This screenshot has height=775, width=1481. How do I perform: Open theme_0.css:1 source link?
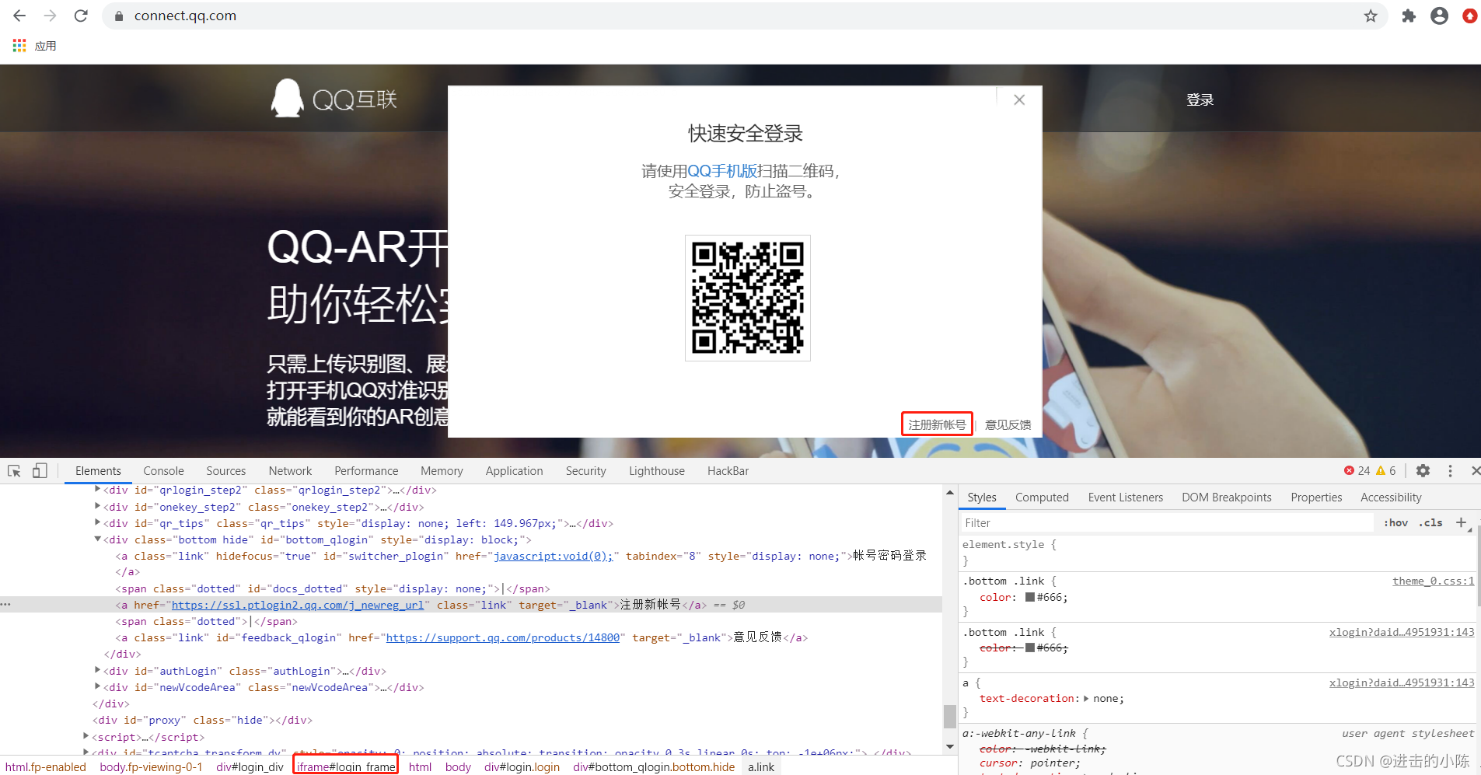tap(1433, 581)
